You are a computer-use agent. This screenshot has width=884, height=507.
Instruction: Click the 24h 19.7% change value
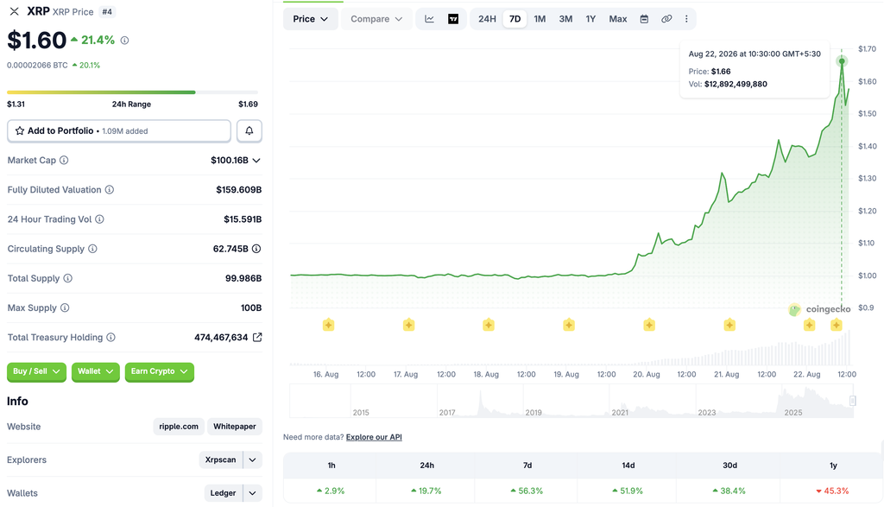(x=426, y=491)
